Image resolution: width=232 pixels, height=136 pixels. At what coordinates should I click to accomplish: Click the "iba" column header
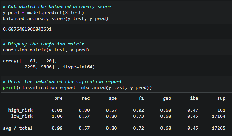[x=194, y=98]
